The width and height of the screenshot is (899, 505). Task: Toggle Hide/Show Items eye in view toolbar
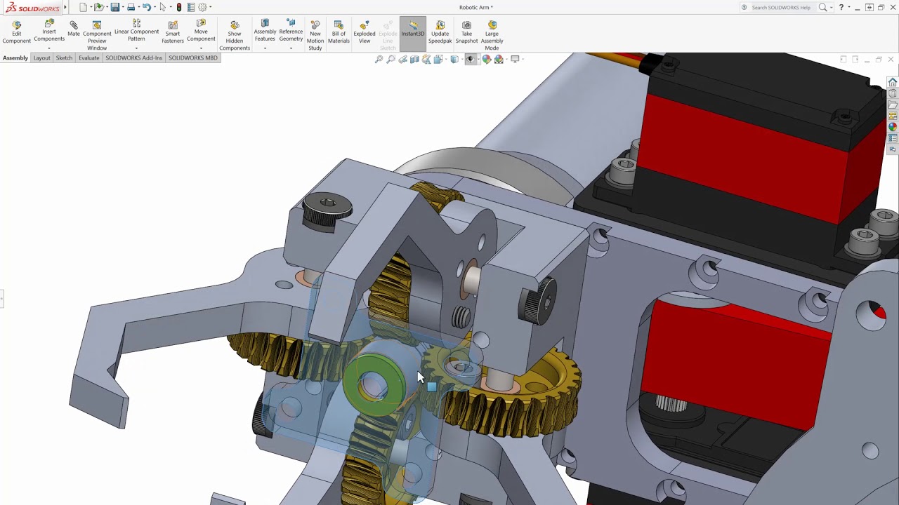tap(471, 60)
